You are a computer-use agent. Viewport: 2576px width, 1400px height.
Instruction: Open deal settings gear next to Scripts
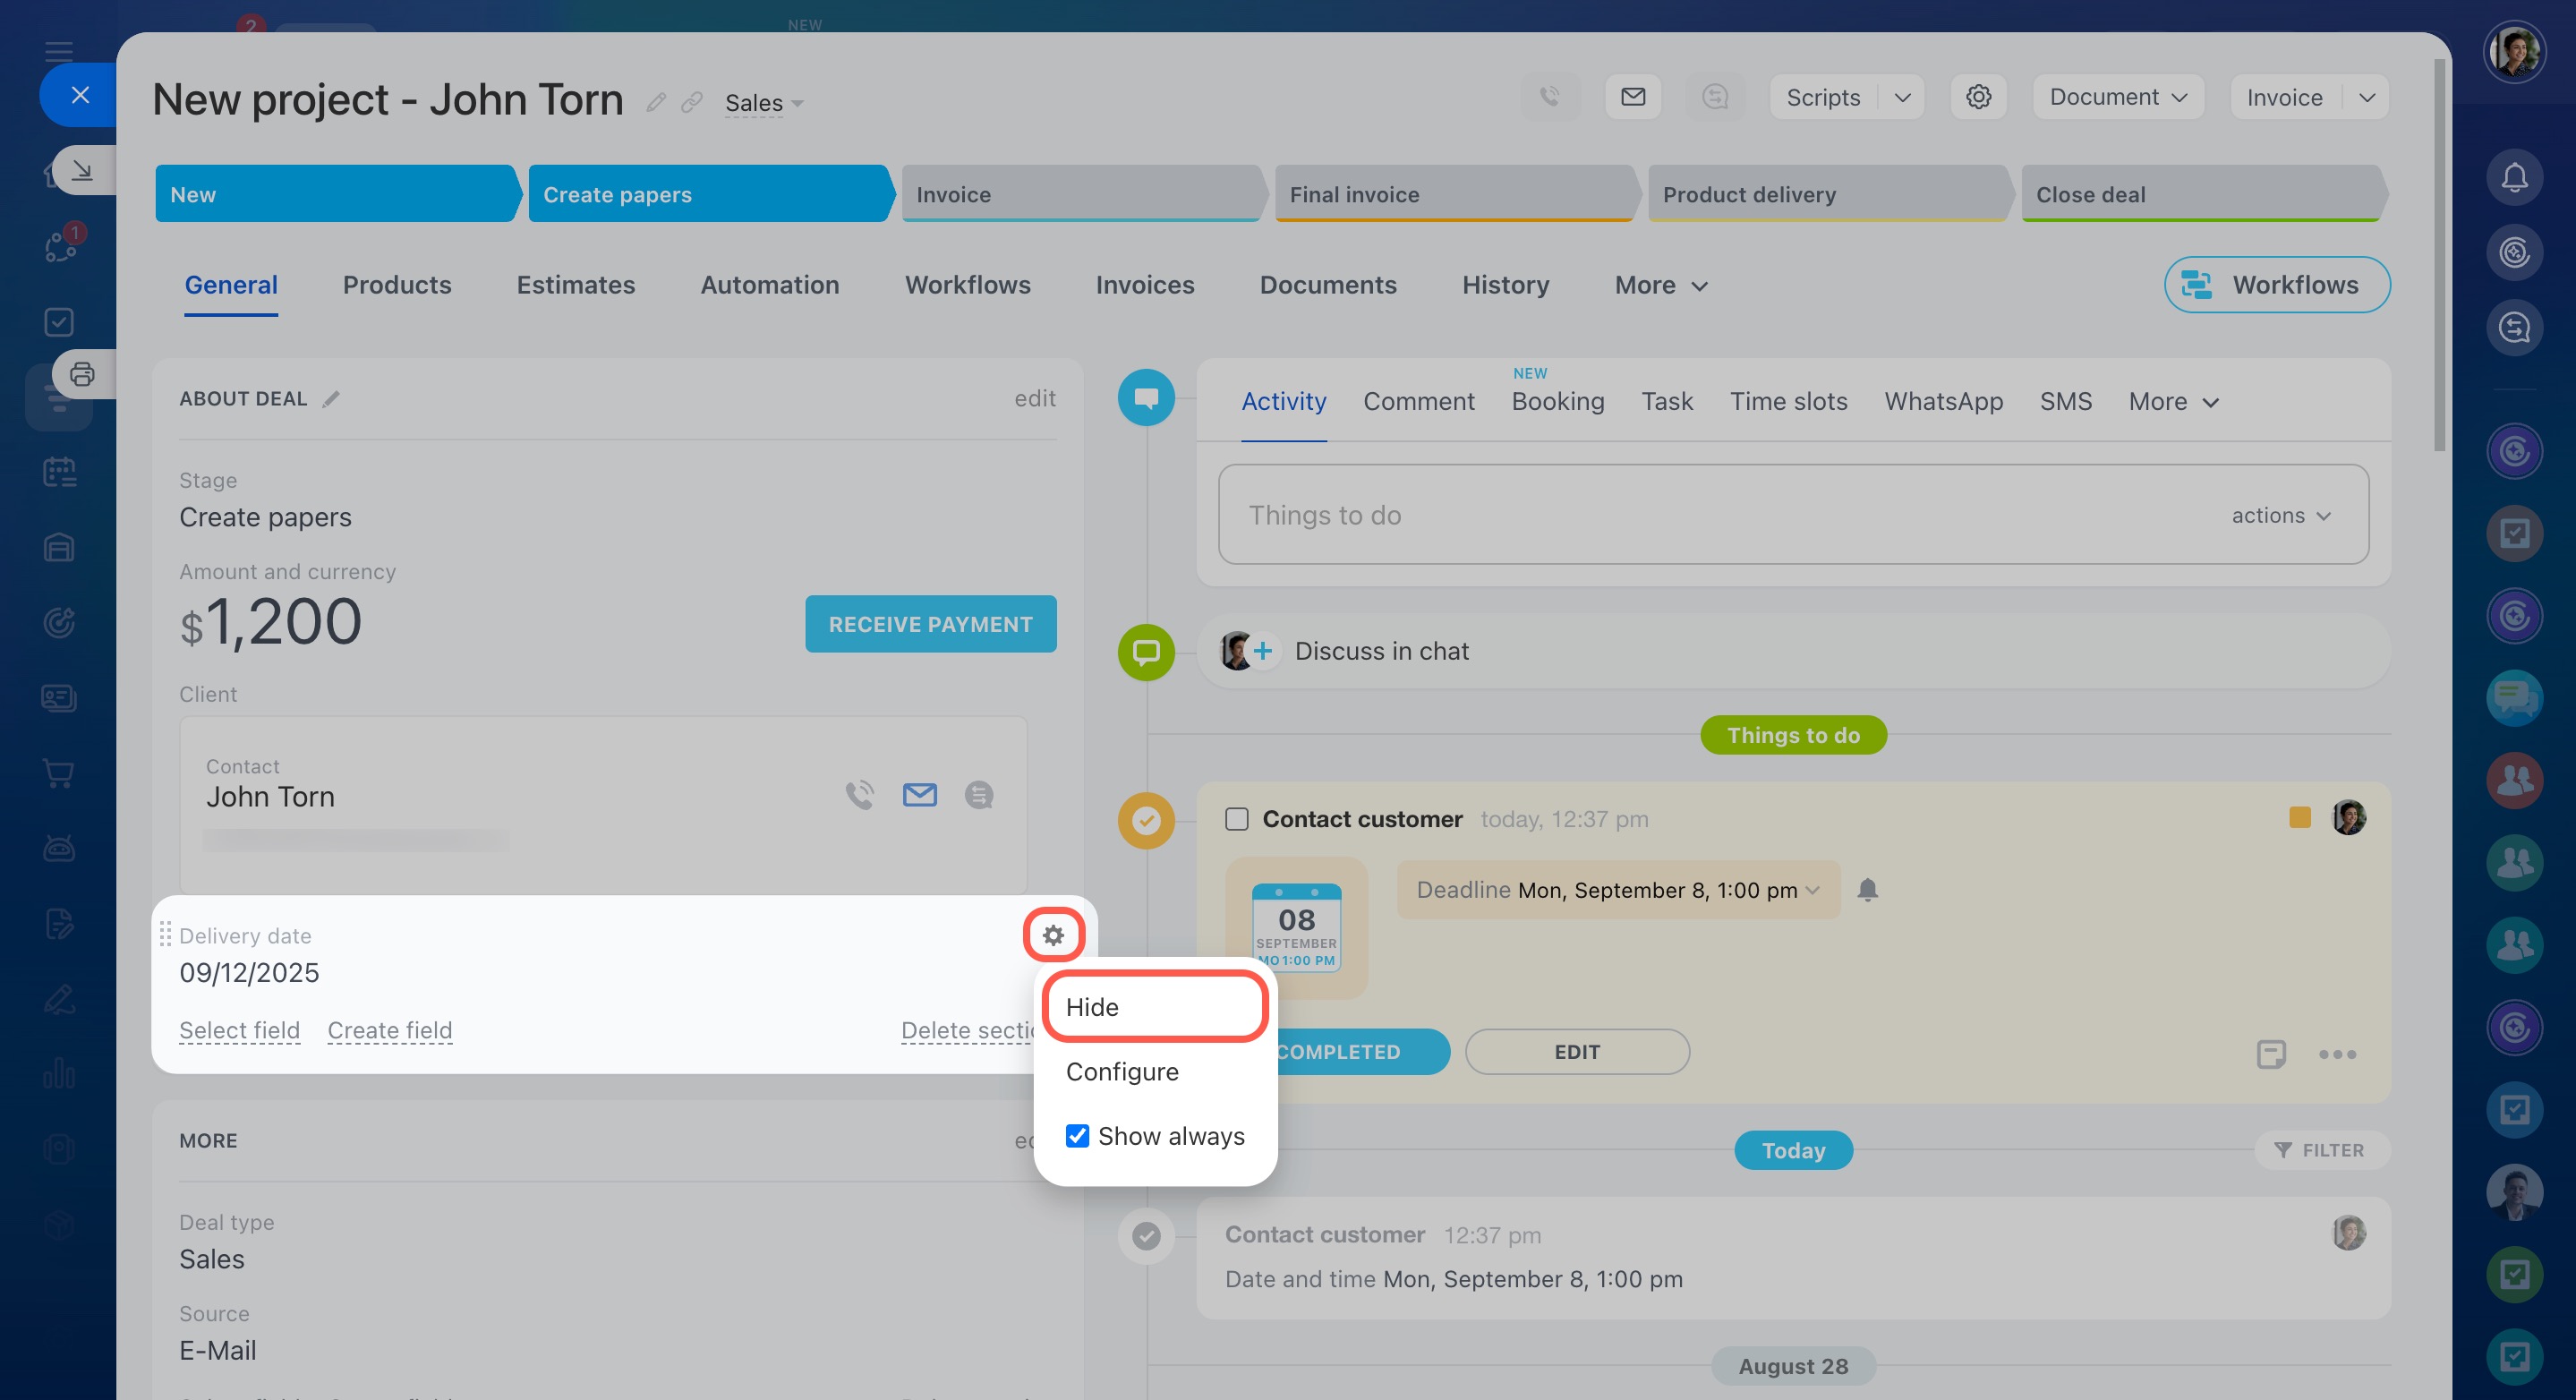[x=1978, y=97]
